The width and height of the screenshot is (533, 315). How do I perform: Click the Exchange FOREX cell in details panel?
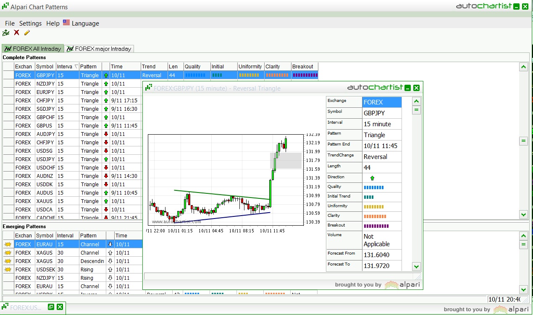tap(382, 102)
